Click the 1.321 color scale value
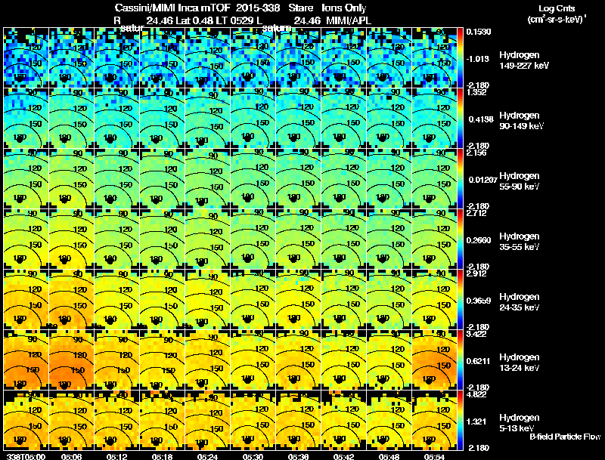This screenshot has width=605, height=460. (x=476, y=422)
